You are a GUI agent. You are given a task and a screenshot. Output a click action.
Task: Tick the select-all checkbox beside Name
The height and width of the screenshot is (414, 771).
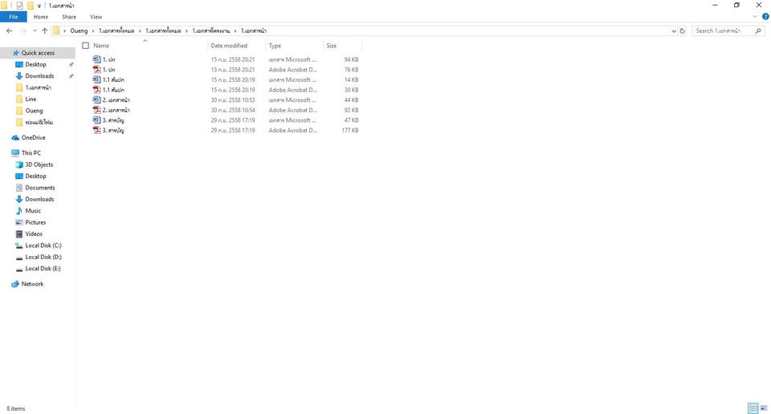[86, 46]
